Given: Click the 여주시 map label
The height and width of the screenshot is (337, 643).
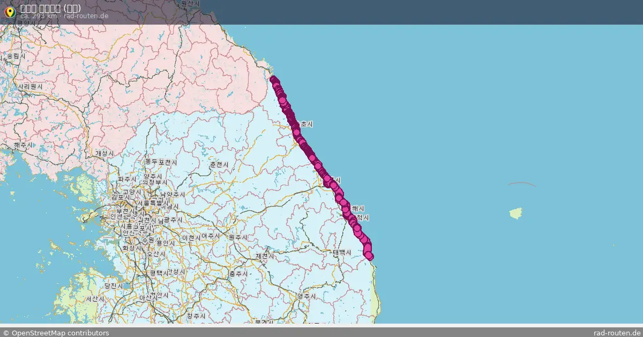Looking at the screenshot, I should click(x=211, y=236).
